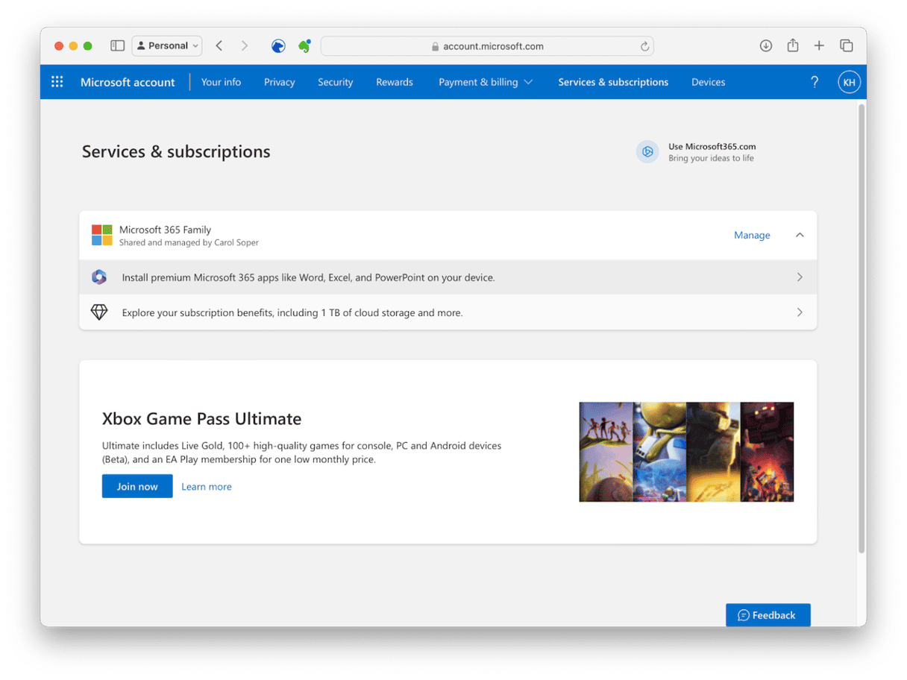
Task: Expand the Payment & billing menu
Action: [x=486, y=82]
